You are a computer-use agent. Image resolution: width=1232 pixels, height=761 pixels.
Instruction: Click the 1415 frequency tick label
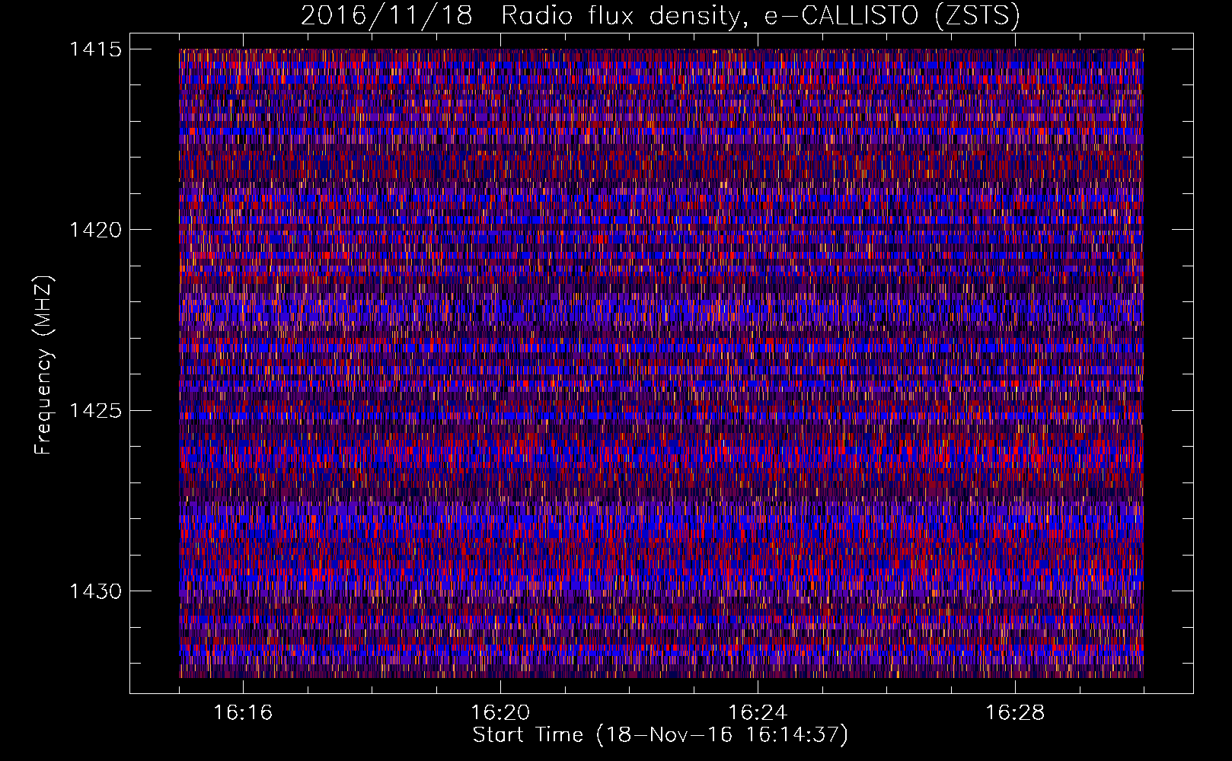(95, 49)
